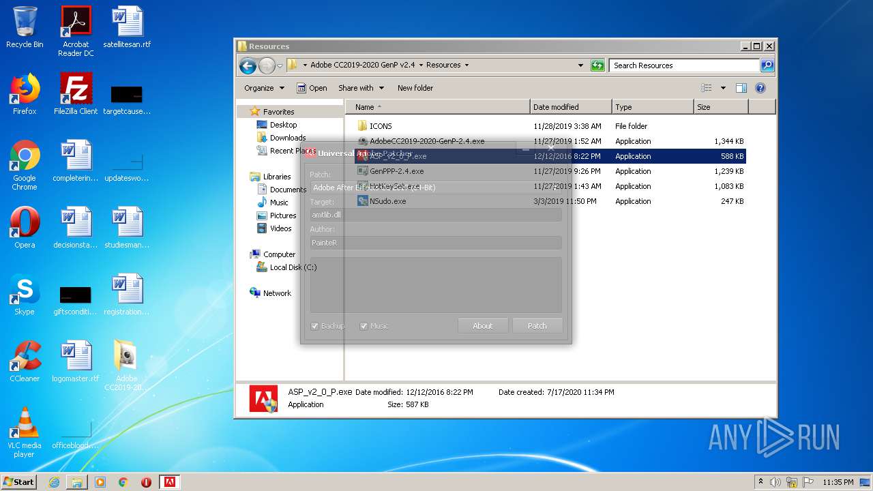Select the logomaster.rtf desktop file

pos(76,361)
